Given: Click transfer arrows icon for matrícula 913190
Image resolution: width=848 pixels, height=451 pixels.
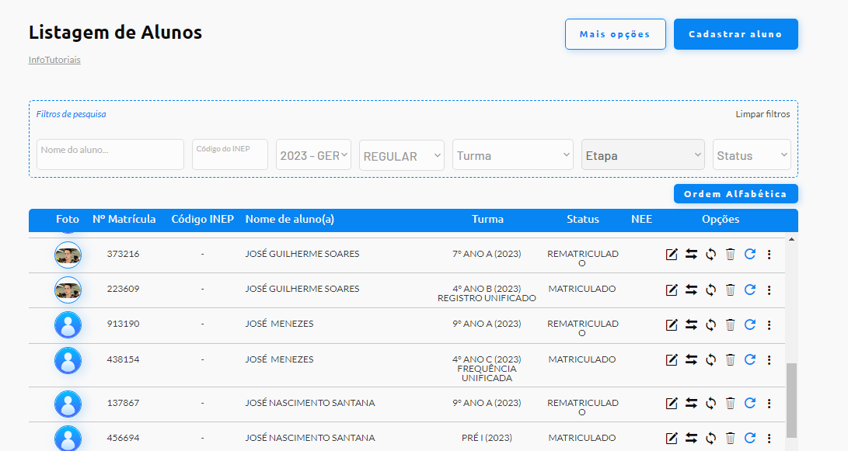Looking at the screenshot, I should click(x=691, y=324).
